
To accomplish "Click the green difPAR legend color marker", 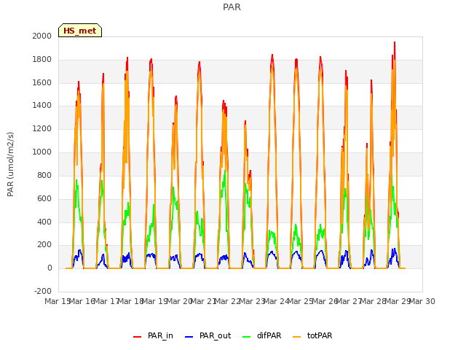I will [246, 337].
